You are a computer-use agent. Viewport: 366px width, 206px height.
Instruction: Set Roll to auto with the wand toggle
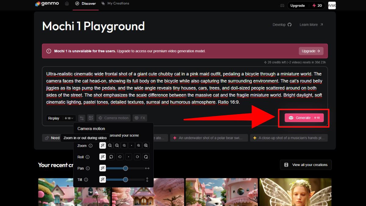[102, 157]
